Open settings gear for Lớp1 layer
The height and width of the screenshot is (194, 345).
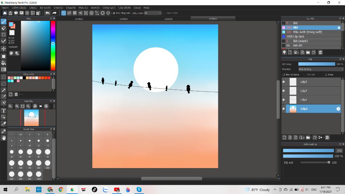tap(338, 109)
